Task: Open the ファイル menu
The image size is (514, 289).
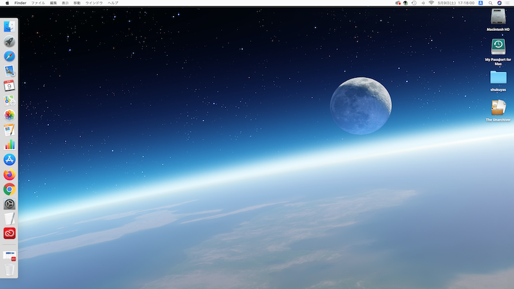Action: pos(38,3)
